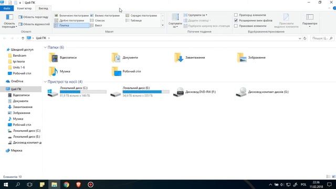The width and height of the screenshot is (336, 189).
Task: Click Локальний диск (E:) usage bar
Action: (146, 92)
